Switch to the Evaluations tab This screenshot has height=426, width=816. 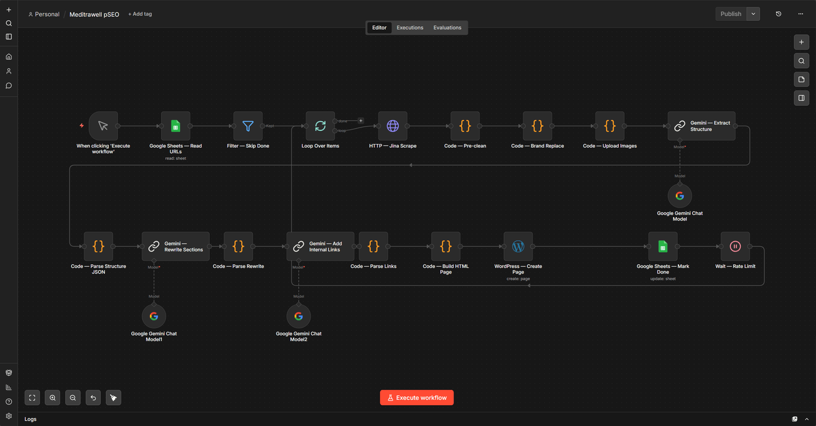[x=447, y=27]
